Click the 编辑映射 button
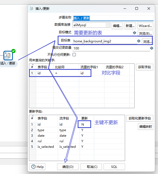This screenshot has height=174, width=158. tap(145, 126)
